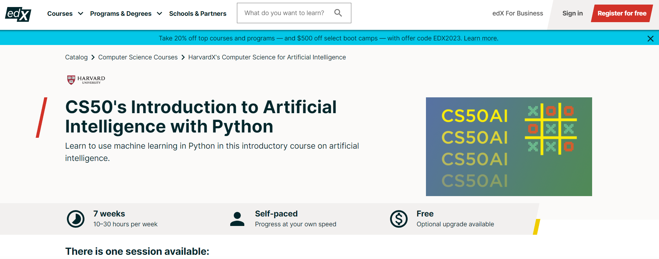The width and height of the screenshot is (659, 259).
Task: Click the search magnifier icon
Action: pyautogui.click(x=338, y=13)
